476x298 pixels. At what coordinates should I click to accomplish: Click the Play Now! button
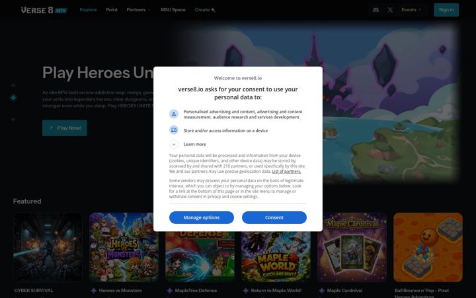tap(64, 128)
